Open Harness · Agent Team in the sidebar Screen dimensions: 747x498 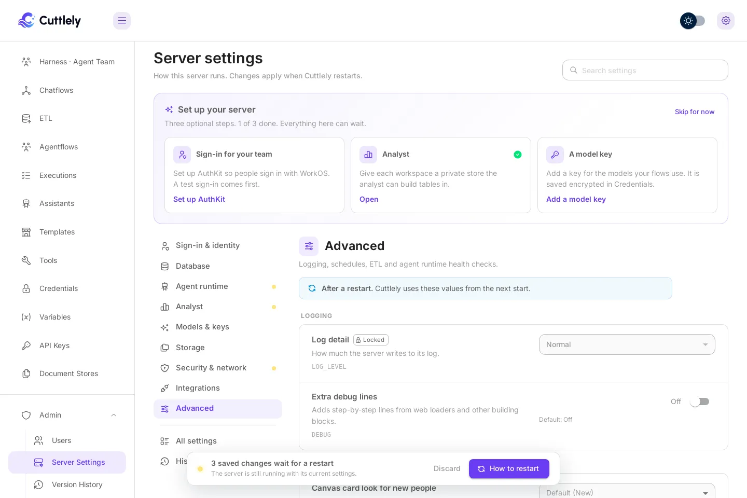coord(67,62)
